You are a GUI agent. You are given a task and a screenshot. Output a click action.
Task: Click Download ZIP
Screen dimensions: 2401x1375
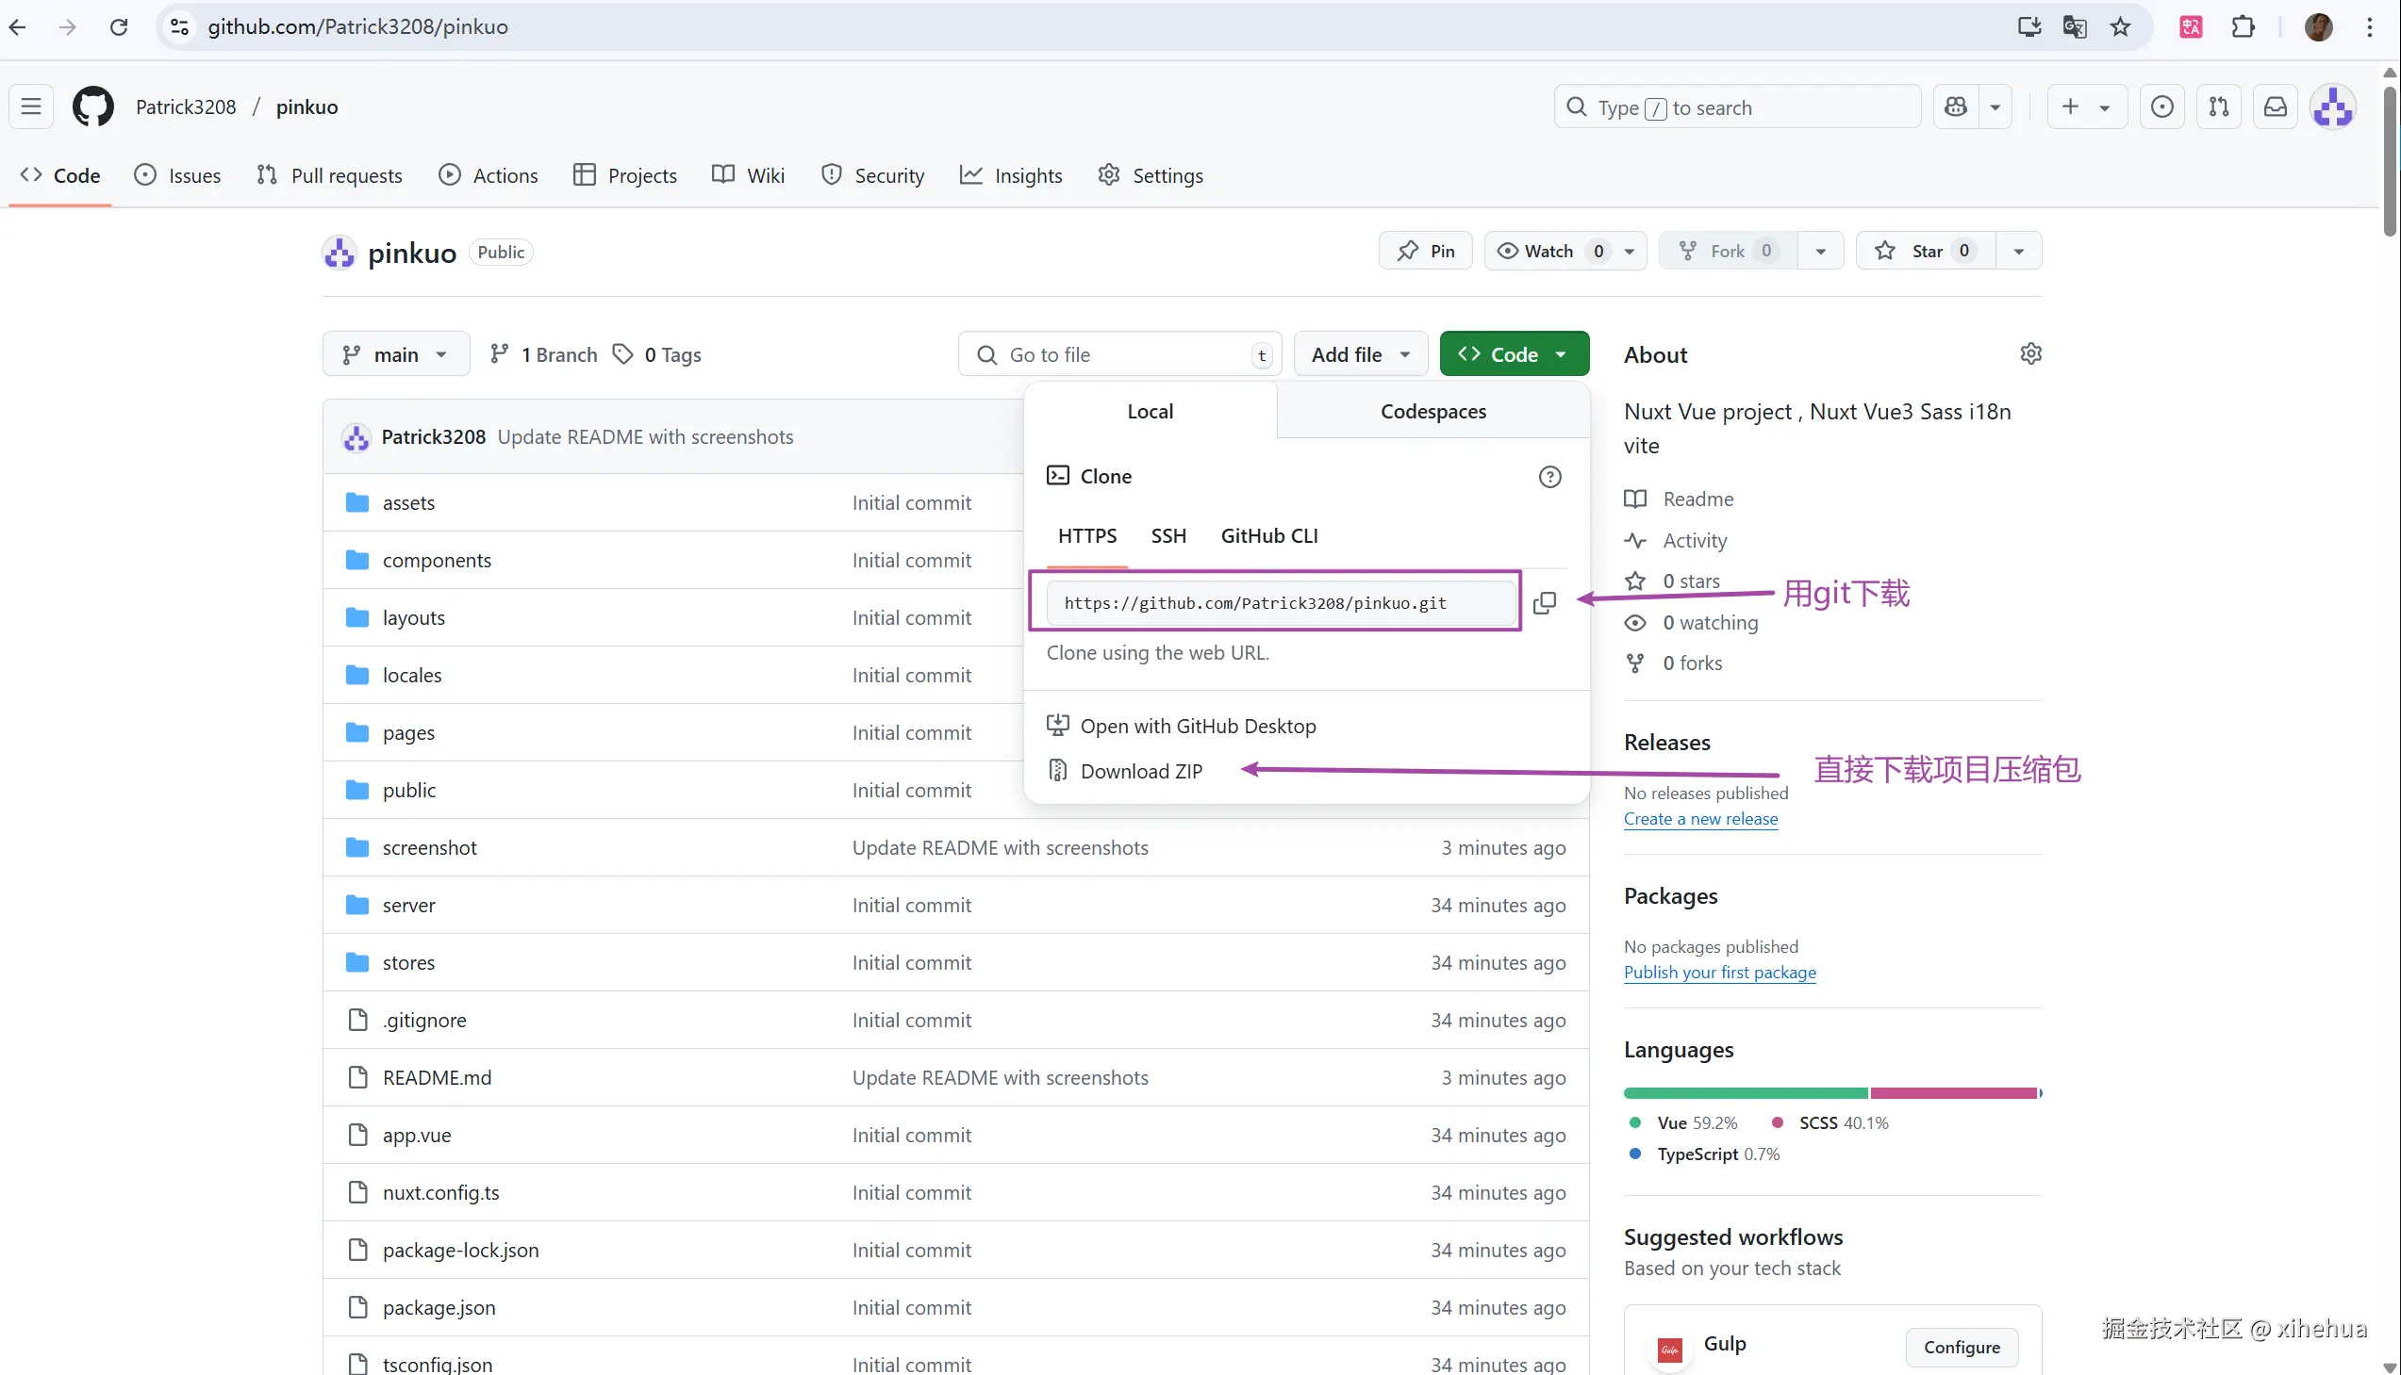pyautogui.click(x=1140, y=772)
